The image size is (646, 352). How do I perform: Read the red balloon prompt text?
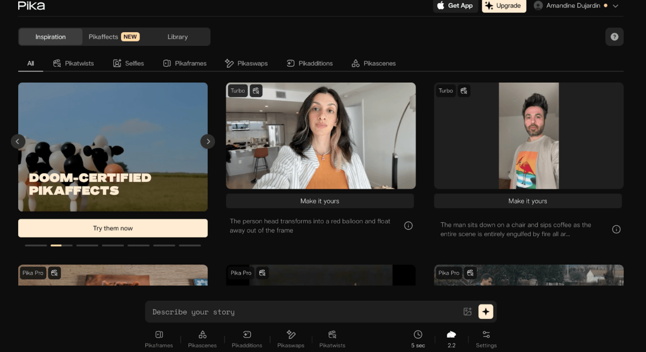pyautogui.click(x=310, y=226)
